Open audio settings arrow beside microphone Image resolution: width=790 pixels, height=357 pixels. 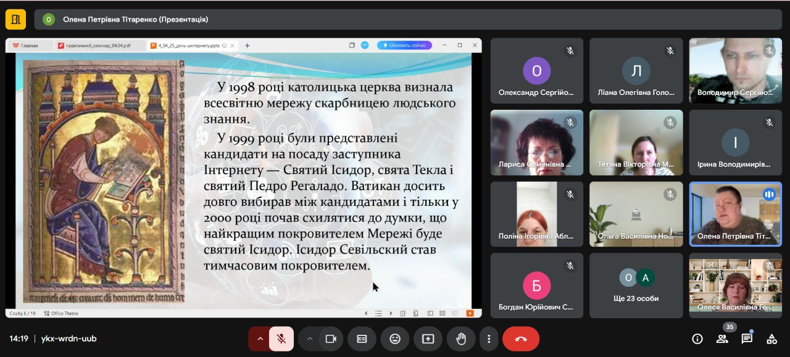pyautogui.click(x=260, y=339)
